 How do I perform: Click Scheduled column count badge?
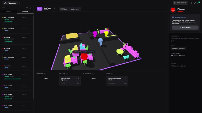point(45,74)
